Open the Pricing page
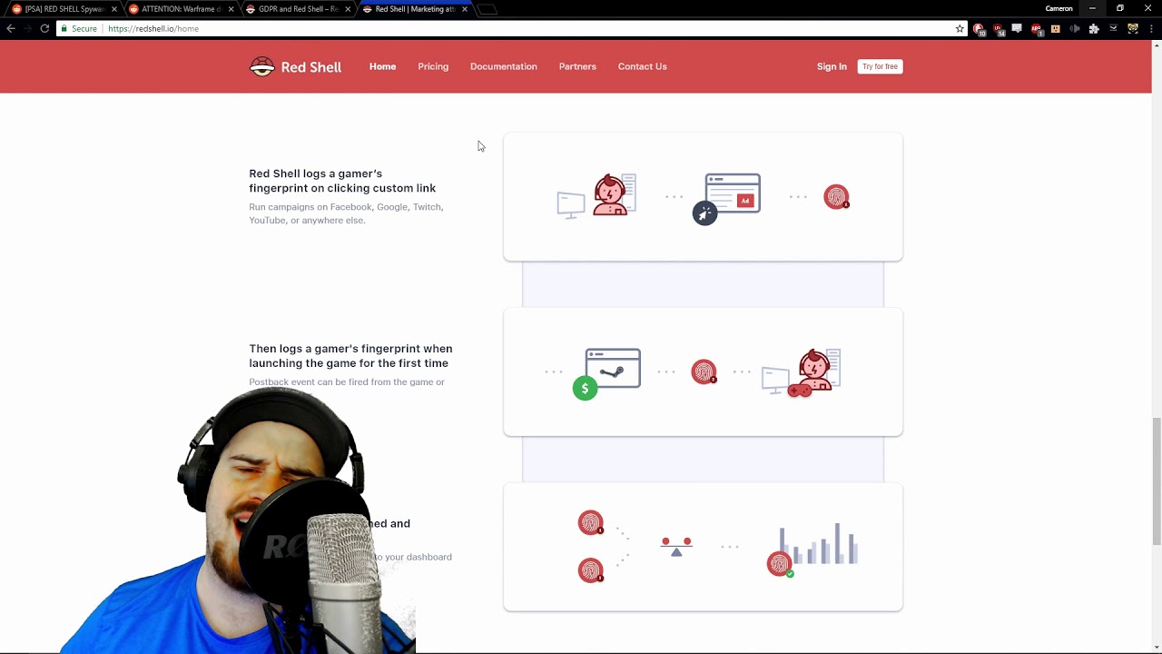Image resolution: width=1162 pixels, height=654 pixels. click(x=433, y=66)
